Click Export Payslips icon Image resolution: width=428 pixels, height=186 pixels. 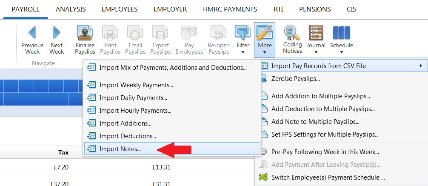pos(160,32)
